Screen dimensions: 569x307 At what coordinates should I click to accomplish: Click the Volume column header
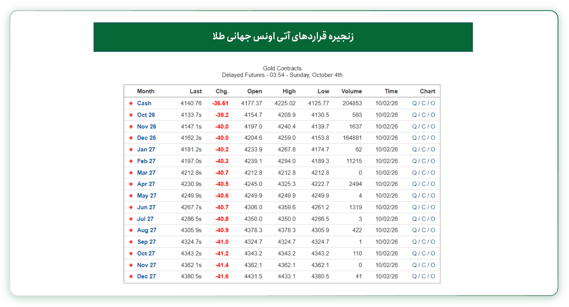[352, 91]
